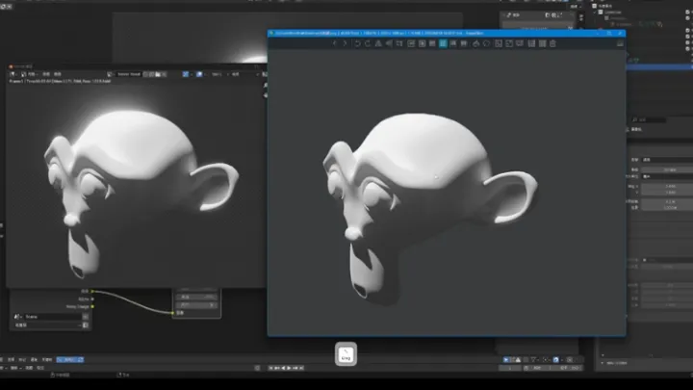The image size is (693, 390).
Task: Click render icon beside view layer field on node
Action: coord(86,325)
